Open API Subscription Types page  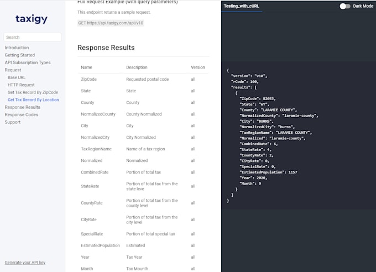coord(28,62)
